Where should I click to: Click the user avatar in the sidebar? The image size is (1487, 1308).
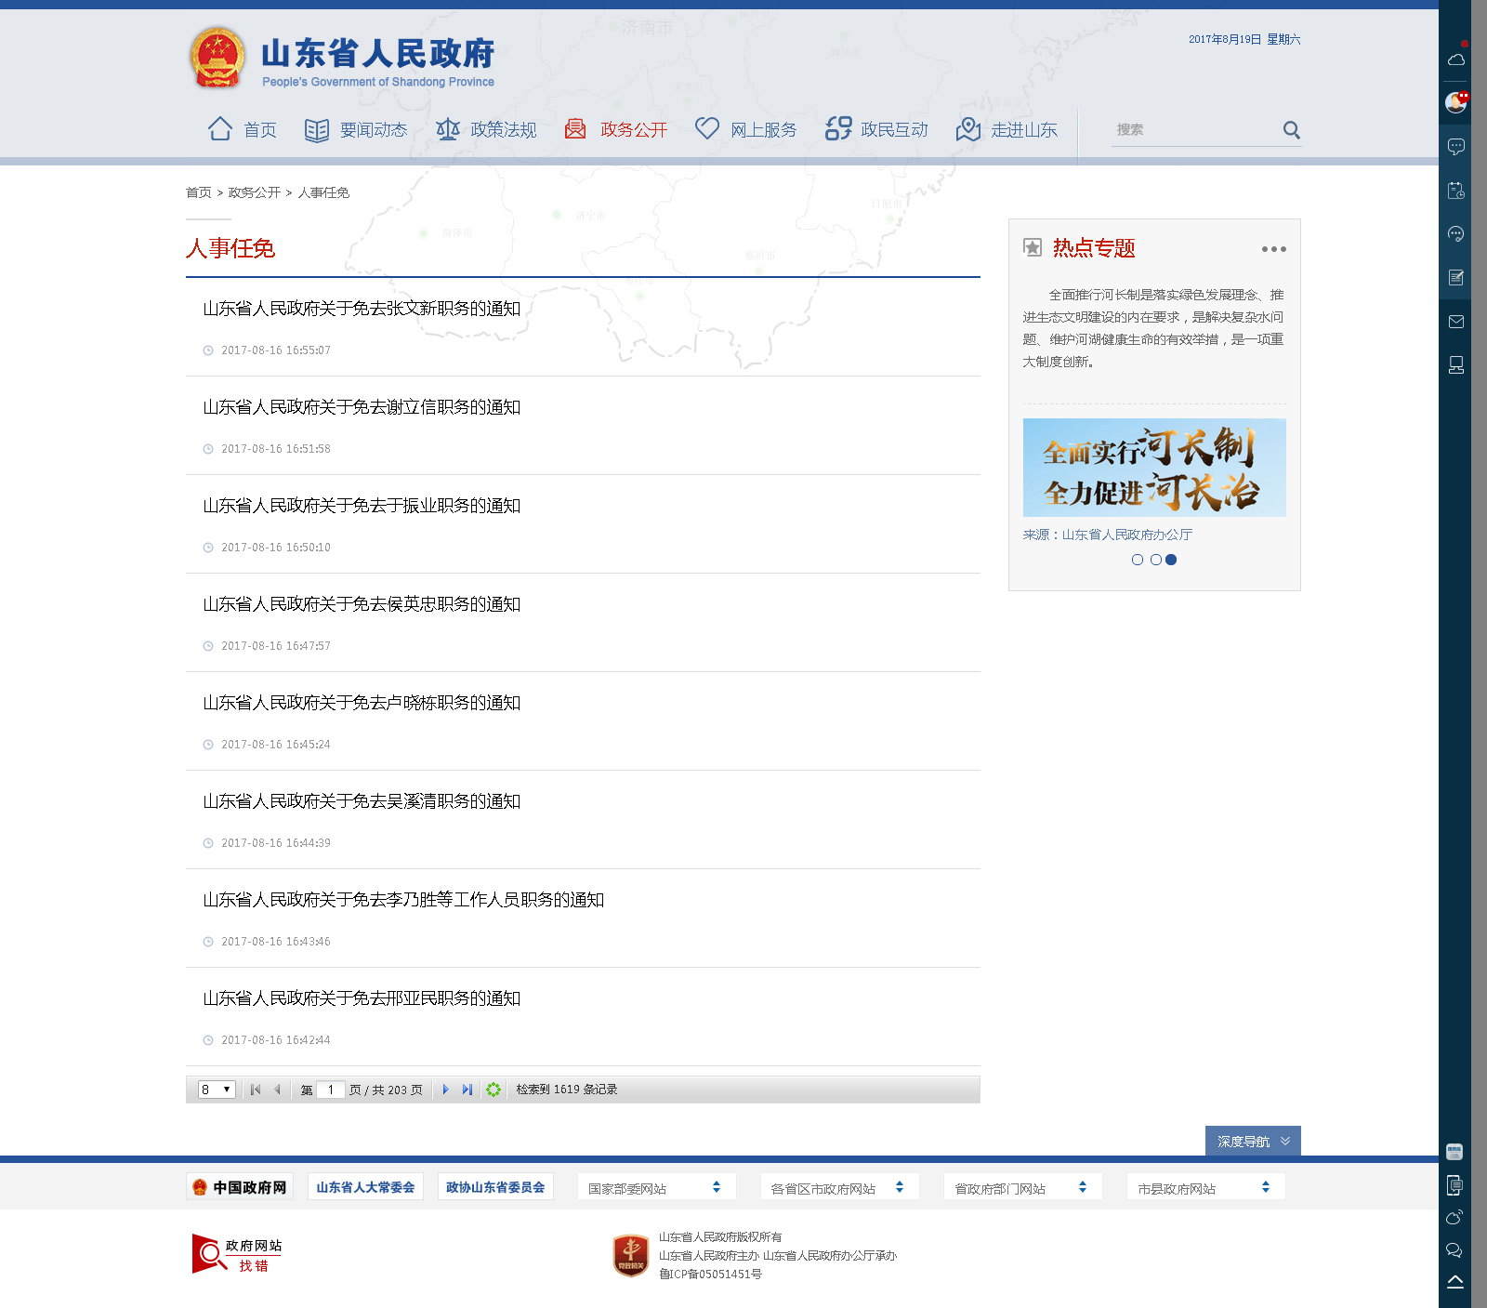click(x=1455, y=102)
